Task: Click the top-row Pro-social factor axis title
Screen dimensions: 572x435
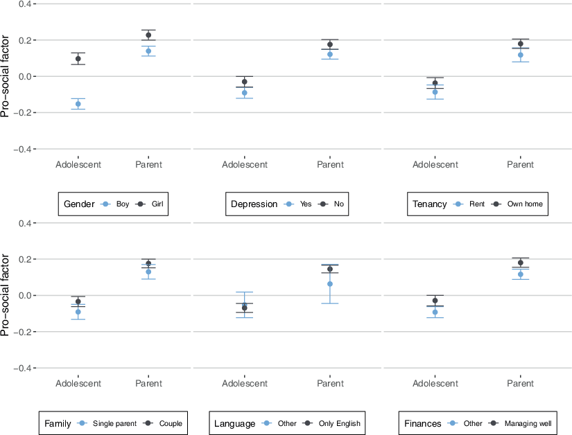Action: (x=6, y=76)
